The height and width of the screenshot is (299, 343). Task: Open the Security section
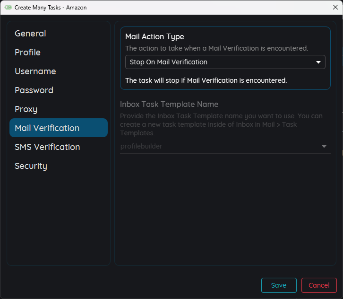[31, 166]
